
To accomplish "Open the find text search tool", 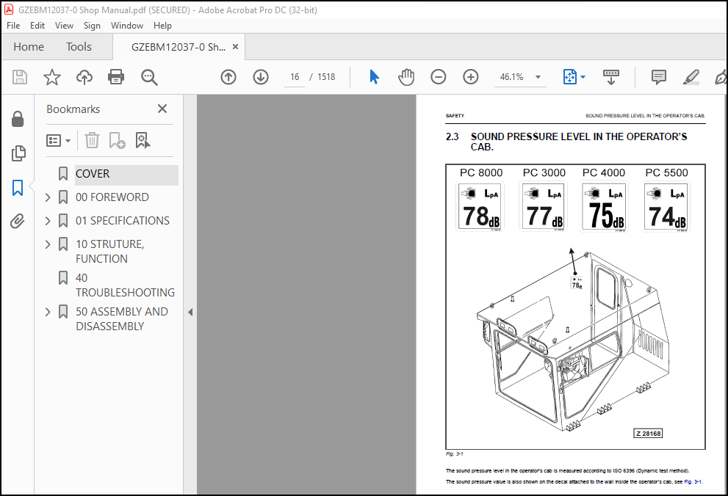I will pos(149,77).
